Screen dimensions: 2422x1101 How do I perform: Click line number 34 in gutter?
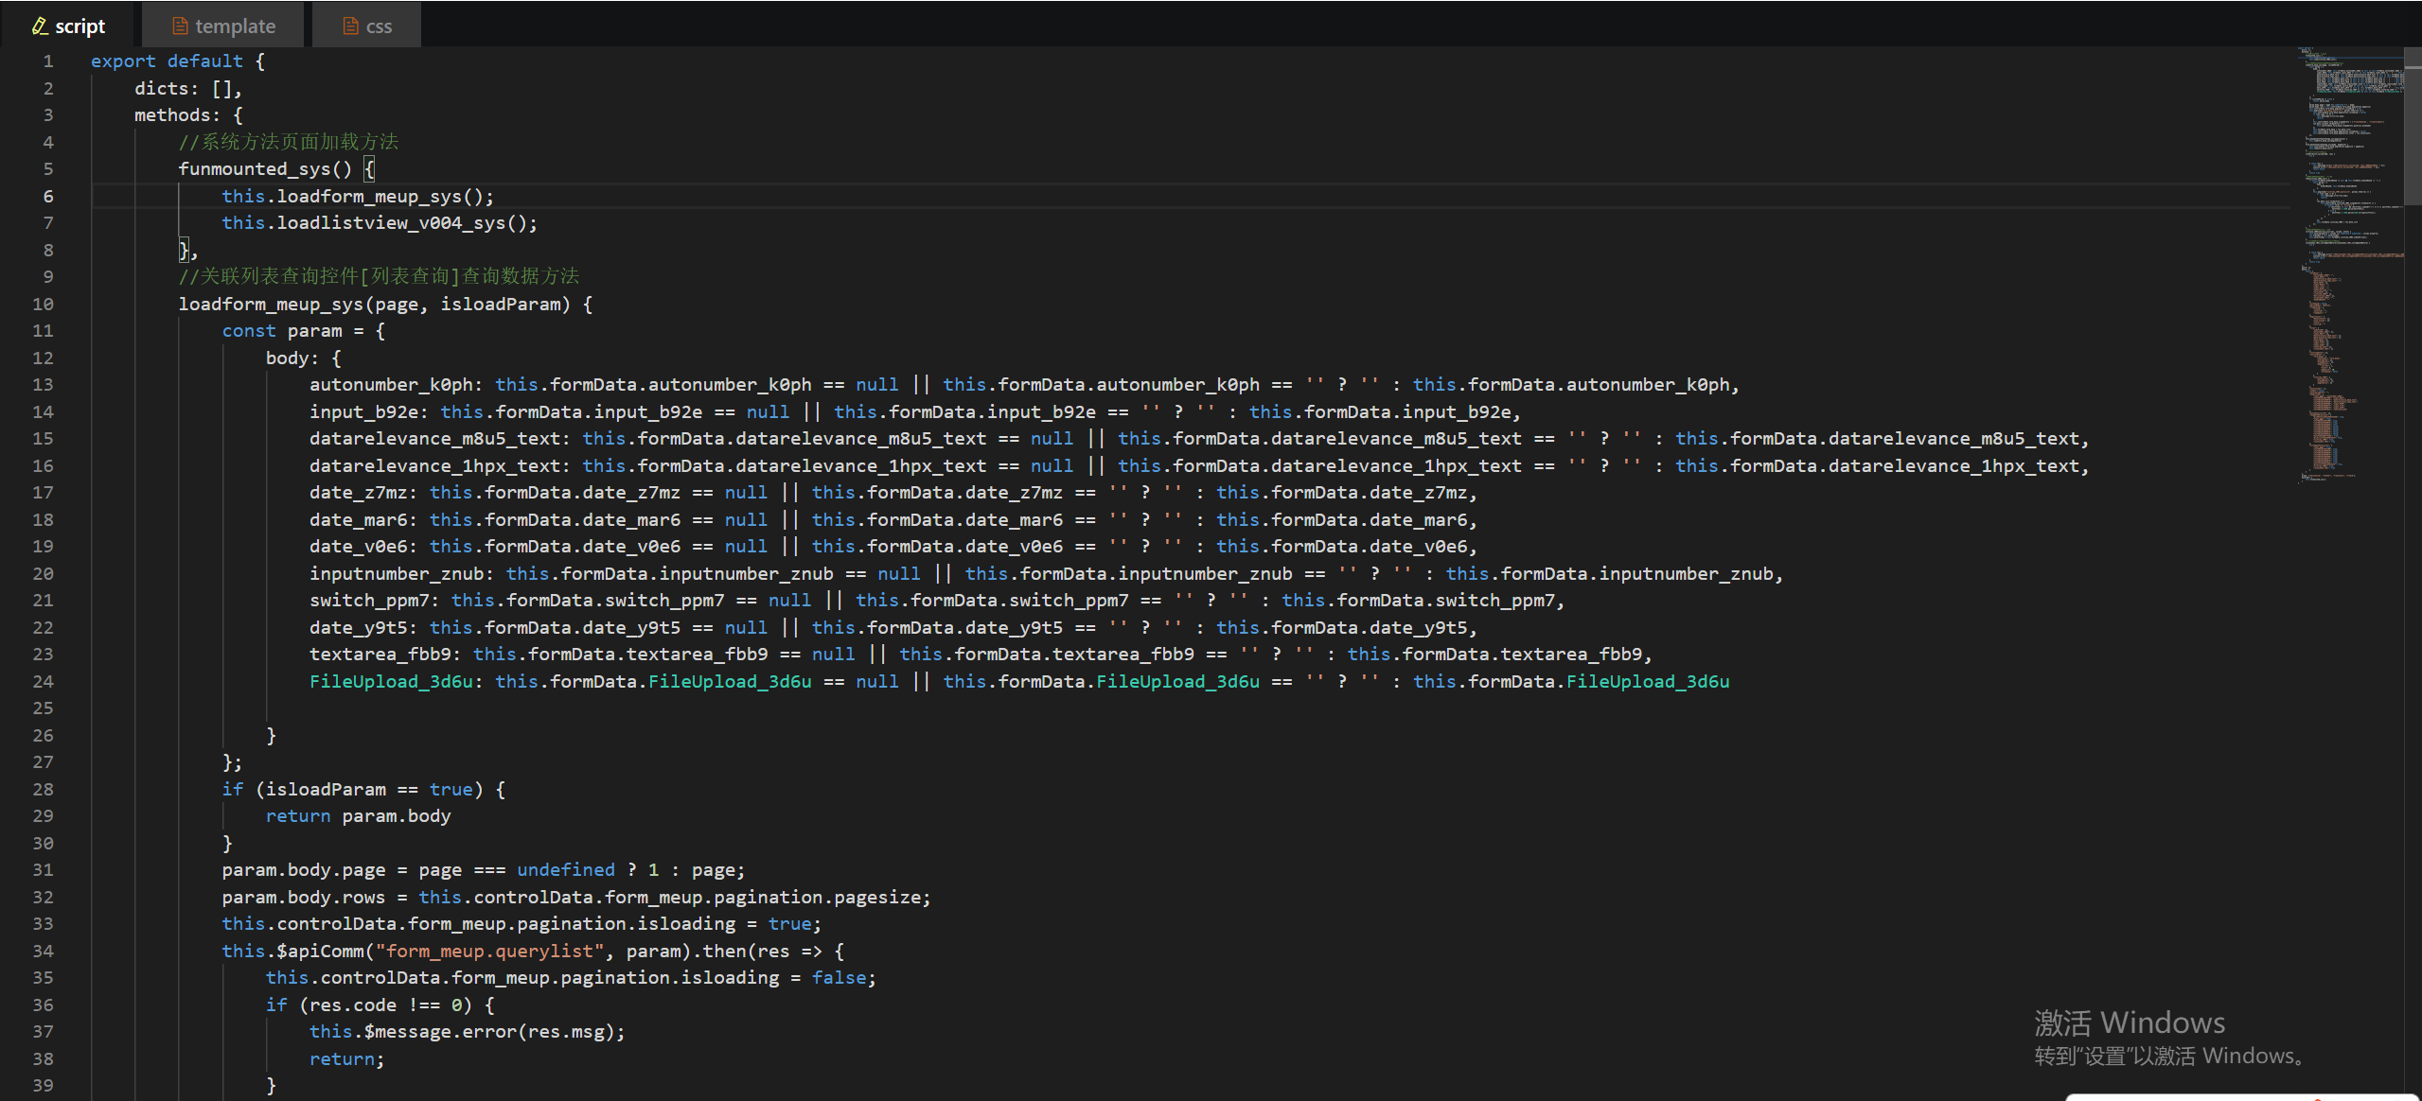pyautogui.click(x=44, y=951)
